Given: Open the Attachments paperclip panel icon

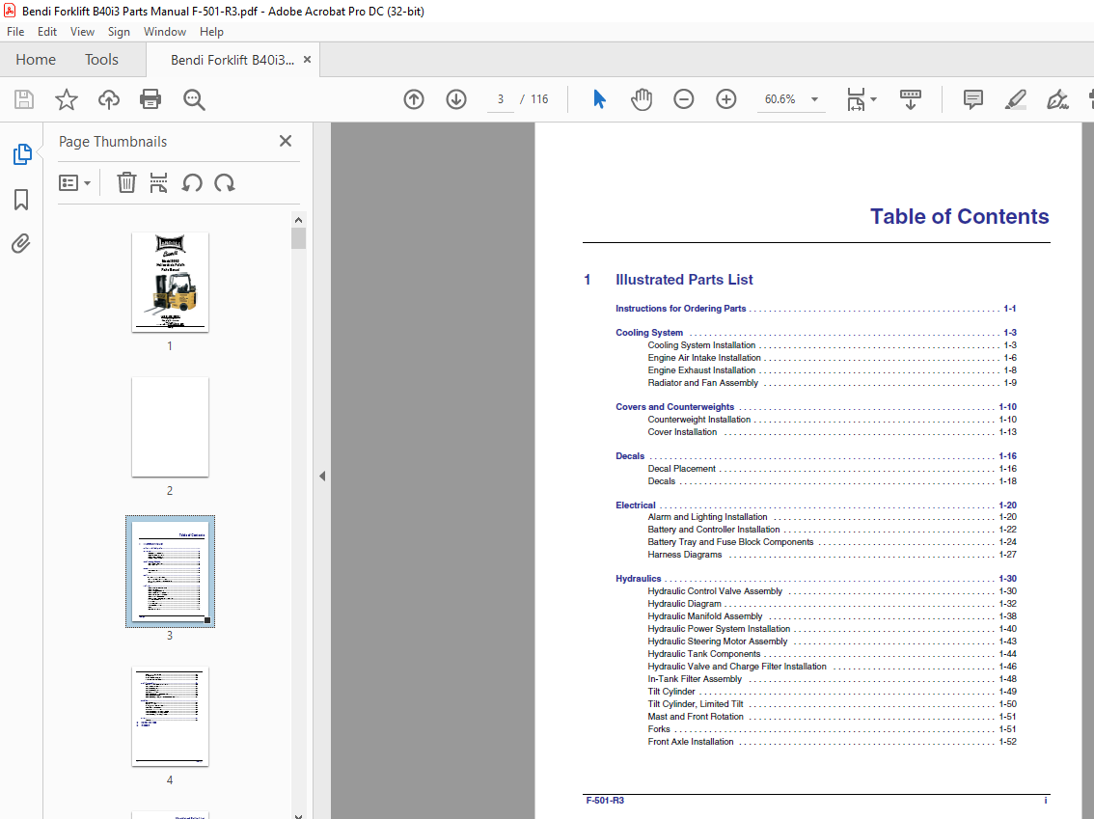Looking at the screenshot, I should 21,243.
